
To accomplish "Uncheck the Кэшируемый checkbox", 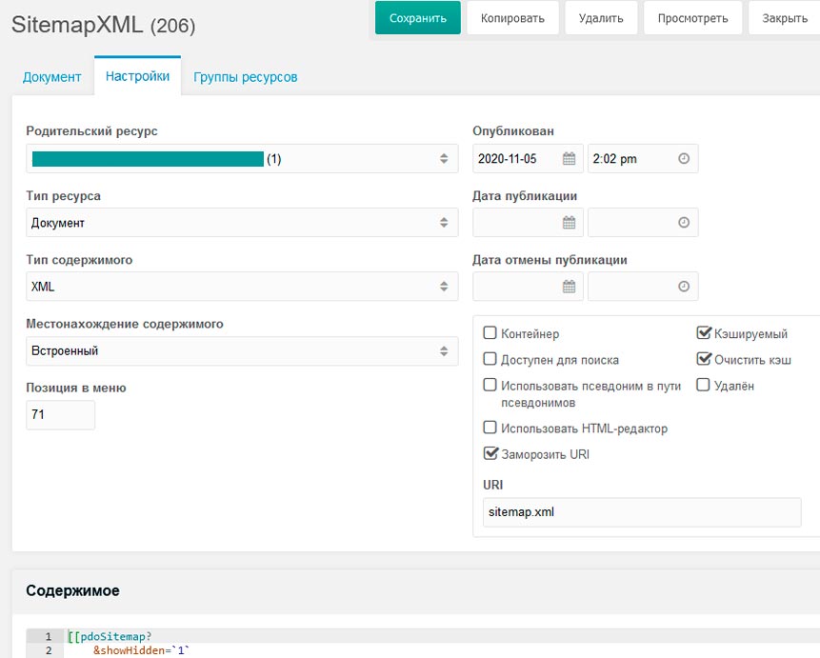I will pos(704,332).
